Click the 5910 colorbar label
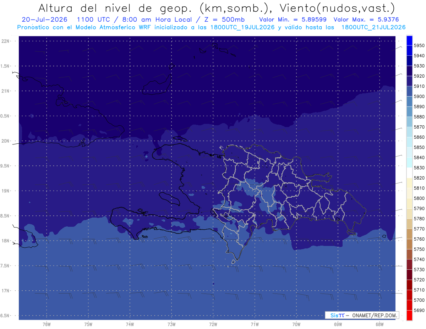426x329 pixels. coord(419,86)
